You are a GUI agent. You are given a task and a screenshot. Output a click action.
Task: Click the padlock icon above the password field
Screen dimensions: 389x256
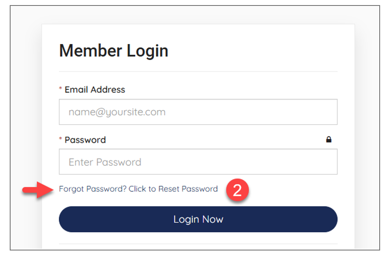[329, 139]
